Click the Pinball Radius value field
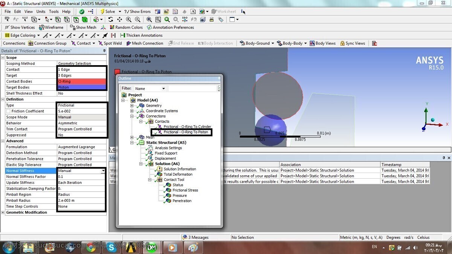Image resolution: width=452 pixels, height=254 pixels. click(81, 200)
